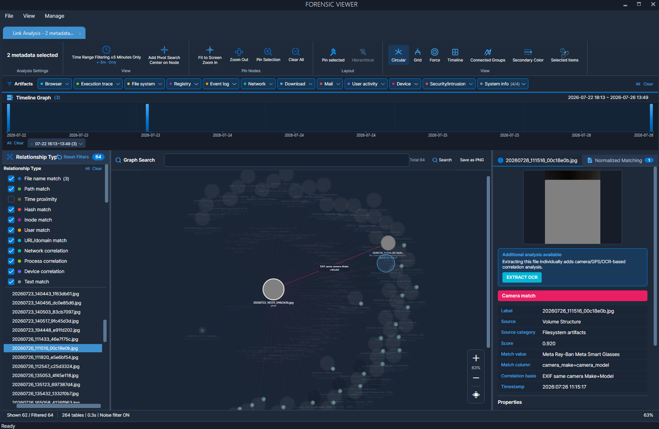Recenter graph with the target icon

(x=476, y=395)
